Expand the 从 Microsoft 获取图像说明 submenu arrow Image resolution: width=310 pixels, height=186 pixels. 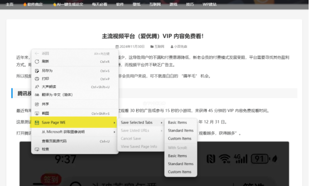(114, 132)
